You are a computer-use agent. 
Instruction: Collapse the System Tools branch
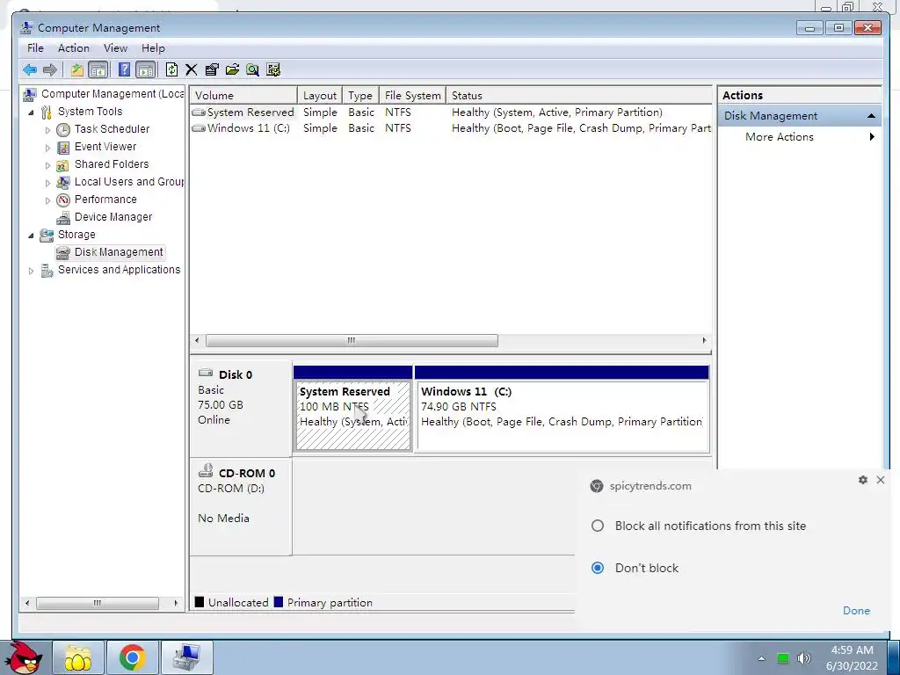(x=31, y=112)
